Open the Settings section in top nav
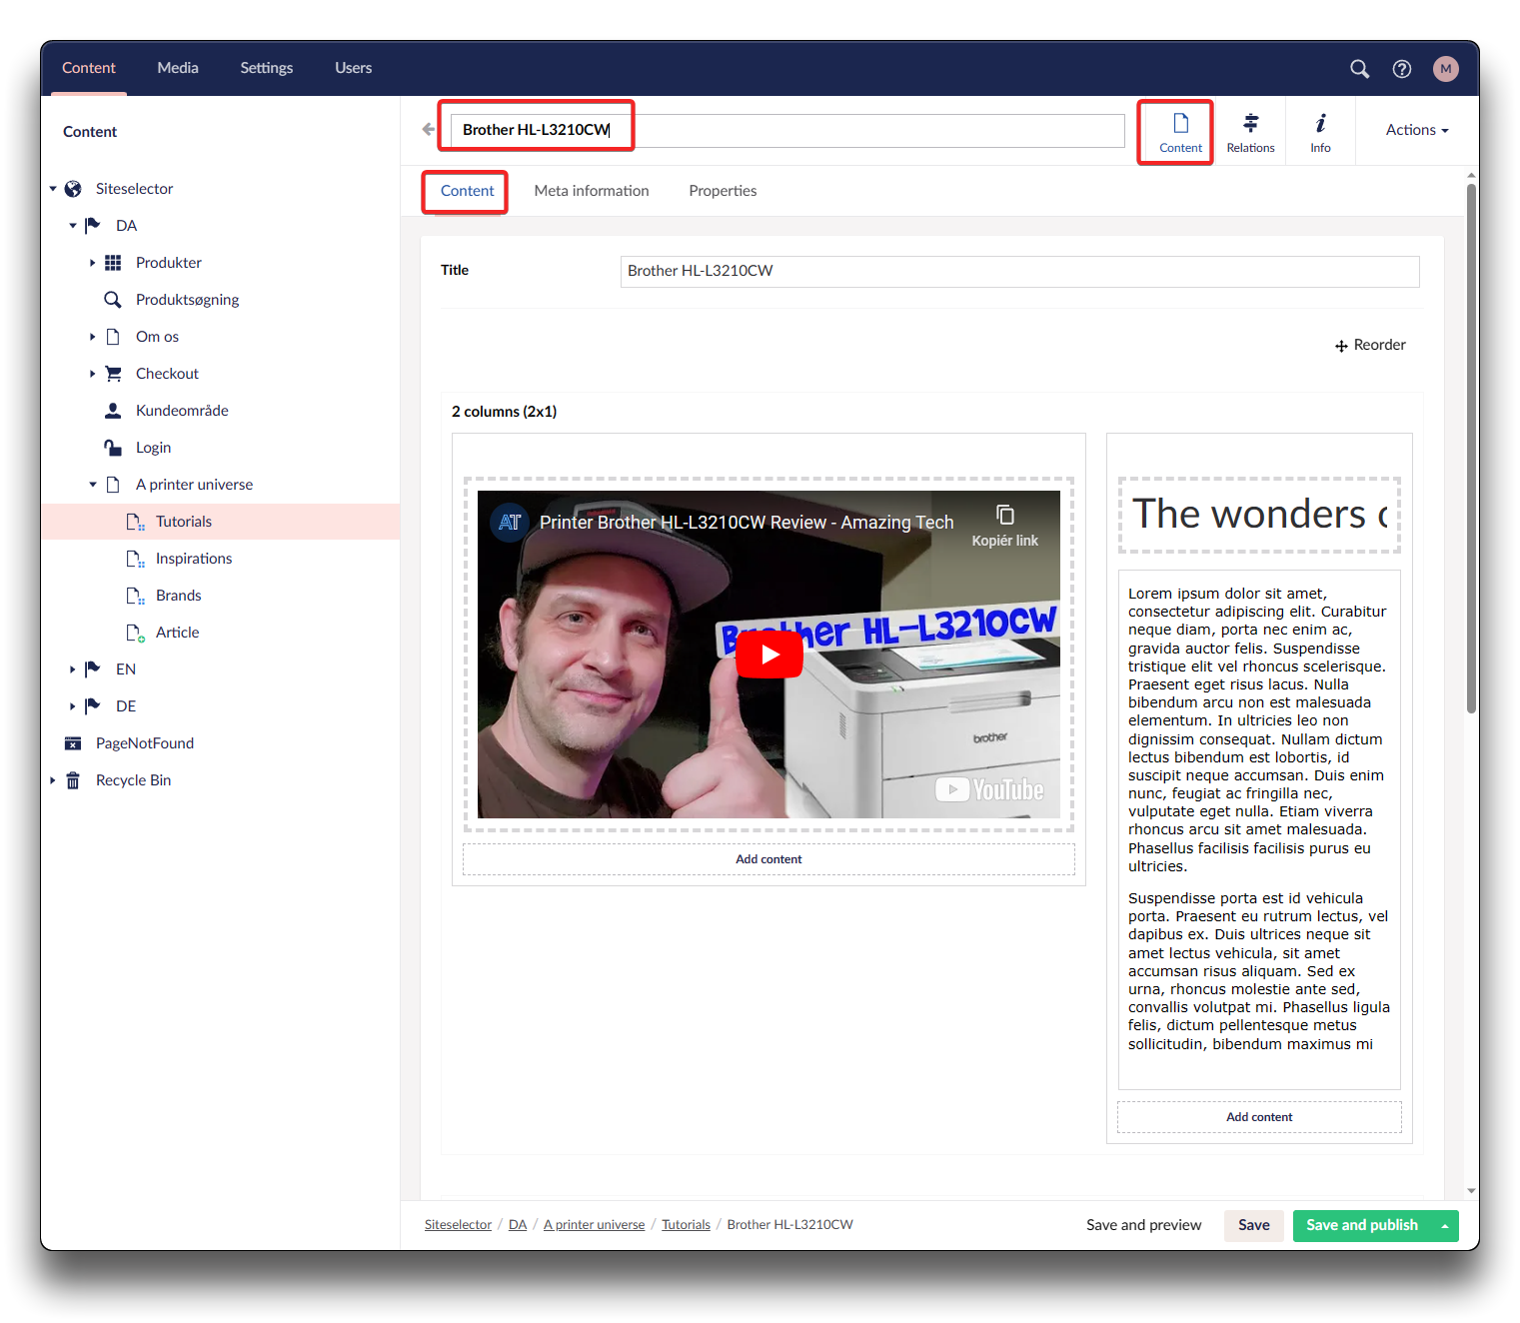 coord(267,68)
